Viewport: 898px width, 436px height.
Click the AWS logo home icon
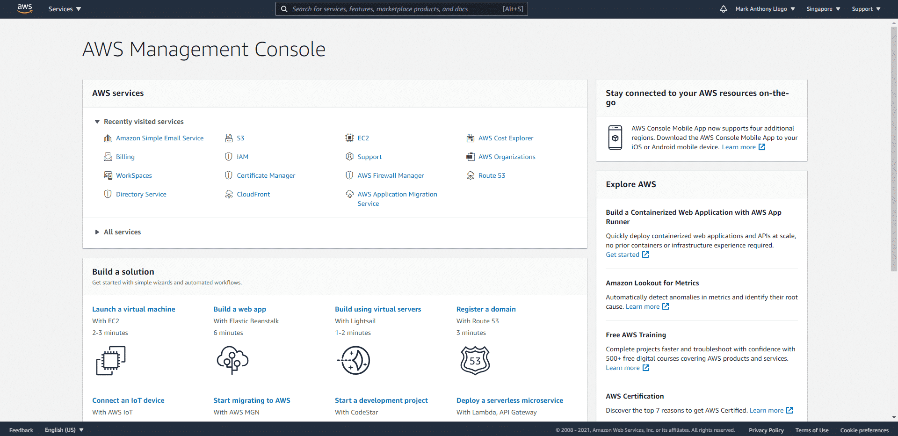25,8
